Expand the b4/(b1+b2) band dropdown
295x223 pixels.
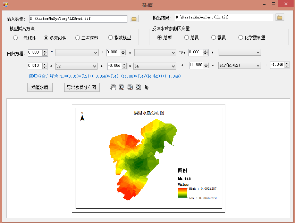(x=239, y=65)
